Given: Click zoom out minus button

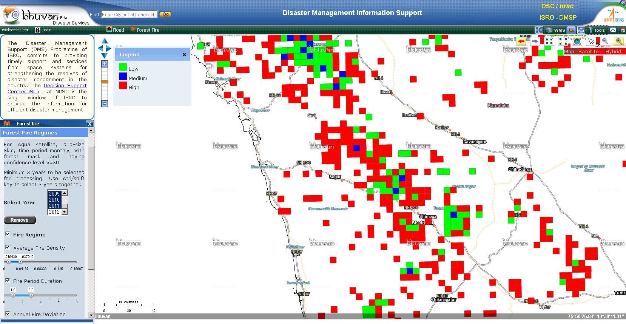Looking at the screenshot, I should coord(105,104).
